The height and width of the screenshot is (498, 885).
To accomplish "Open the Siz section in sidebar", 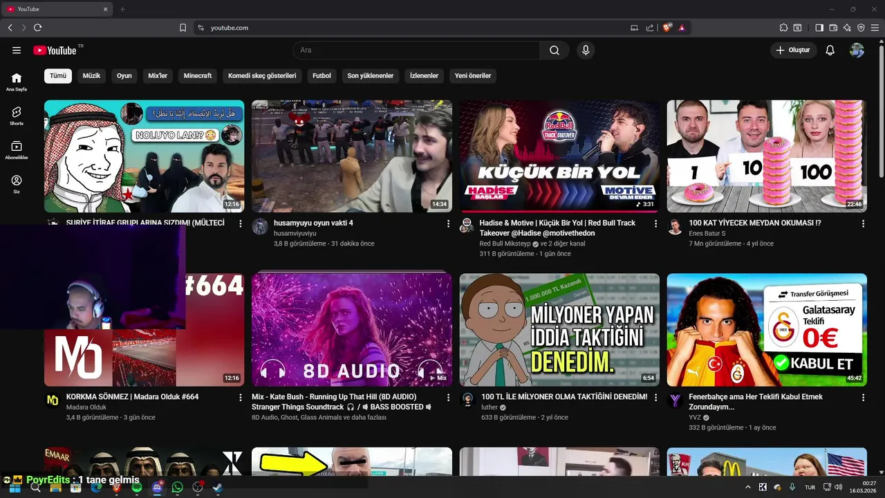I will [x=17, y=184].
